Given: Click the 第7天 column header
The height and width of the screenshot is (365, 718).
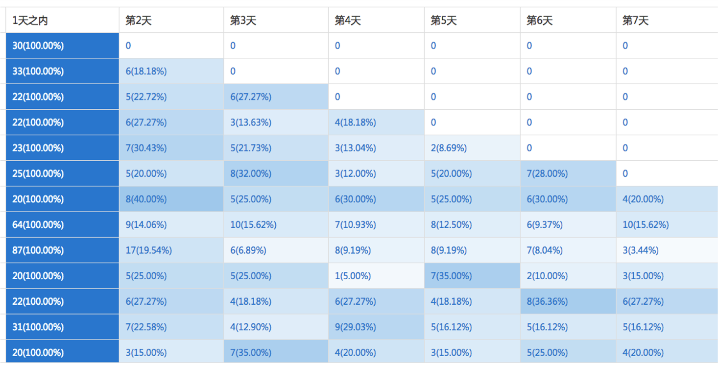Looking at the screenshot, I should point(635,21).
